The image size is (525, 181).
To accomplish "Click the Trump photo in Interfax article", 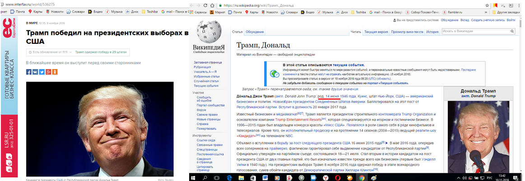I will pos(100,129).
